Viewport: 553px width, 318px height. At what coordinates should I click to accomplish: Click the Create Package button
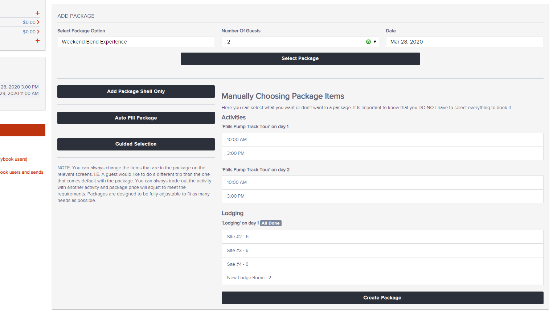382,298
